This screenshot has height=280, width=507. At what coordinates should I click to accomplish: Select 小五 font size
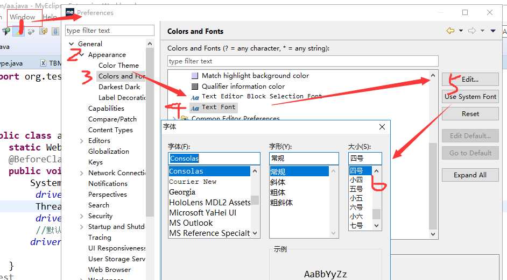pos(356,198)
